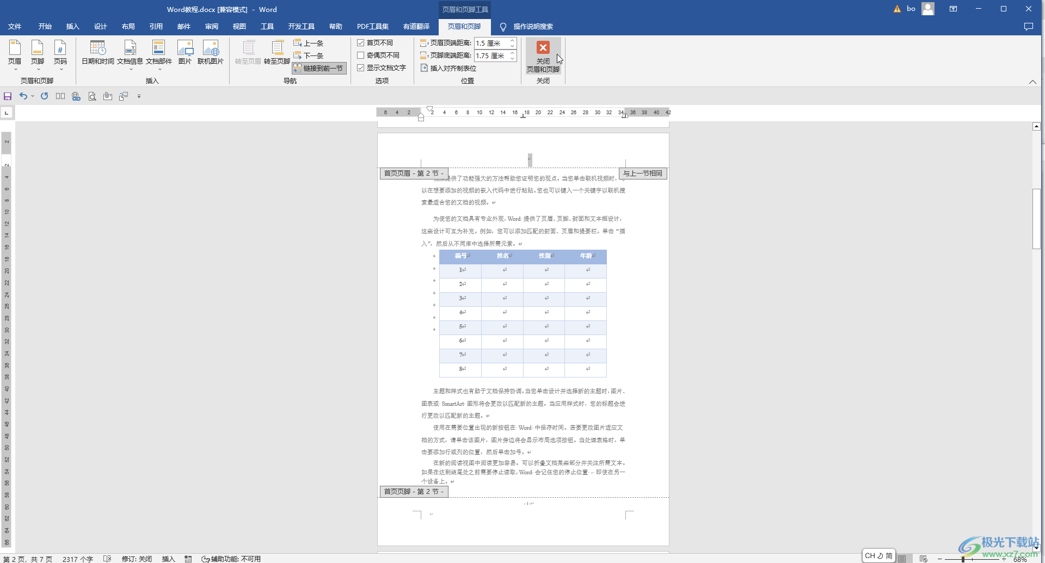Insert alignment tab 插入对齐制表位
Viewport: 1045px width, 563px height.
(x=448, y=68)
